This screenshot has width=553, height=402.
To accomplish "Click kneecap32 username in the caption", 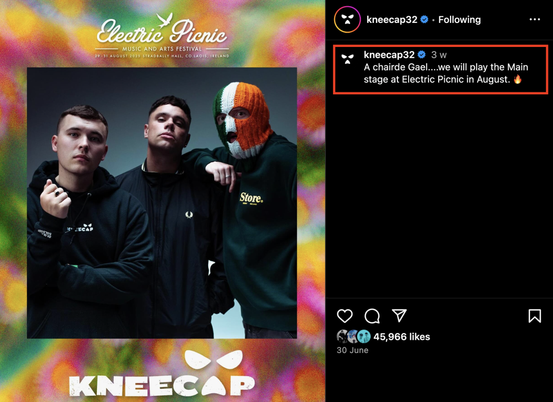I will tap(389, 55).
